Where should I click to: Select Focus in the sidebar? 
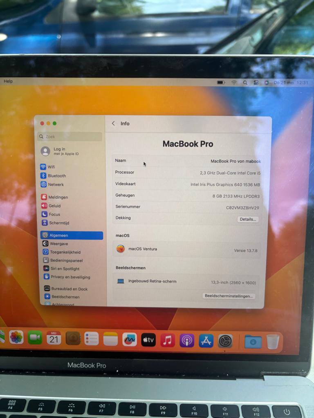point(51,214)
